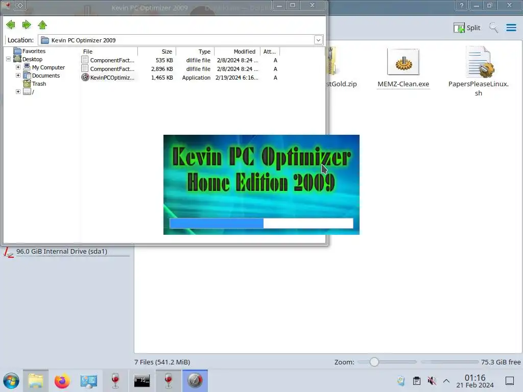
Task: Click the 7 Files (541.2 MiB) status text
Action: [x=162, y=362]
